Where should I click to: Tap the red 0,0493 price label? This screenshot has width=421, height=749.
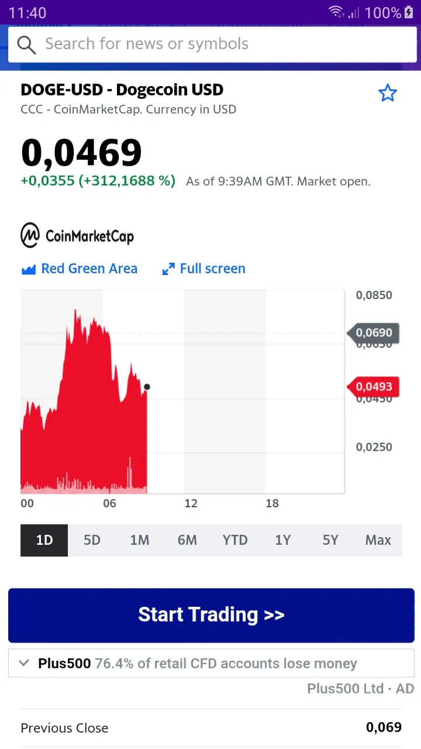click(374, 387)
